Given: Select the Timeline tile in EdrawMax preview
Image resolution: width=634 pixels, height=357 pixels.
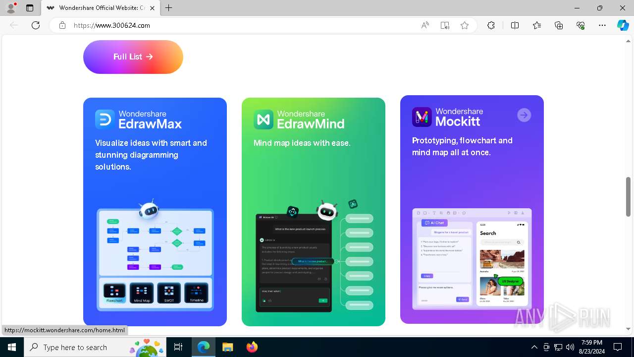Looking at the screenshot, I should [x=196, y=293].
